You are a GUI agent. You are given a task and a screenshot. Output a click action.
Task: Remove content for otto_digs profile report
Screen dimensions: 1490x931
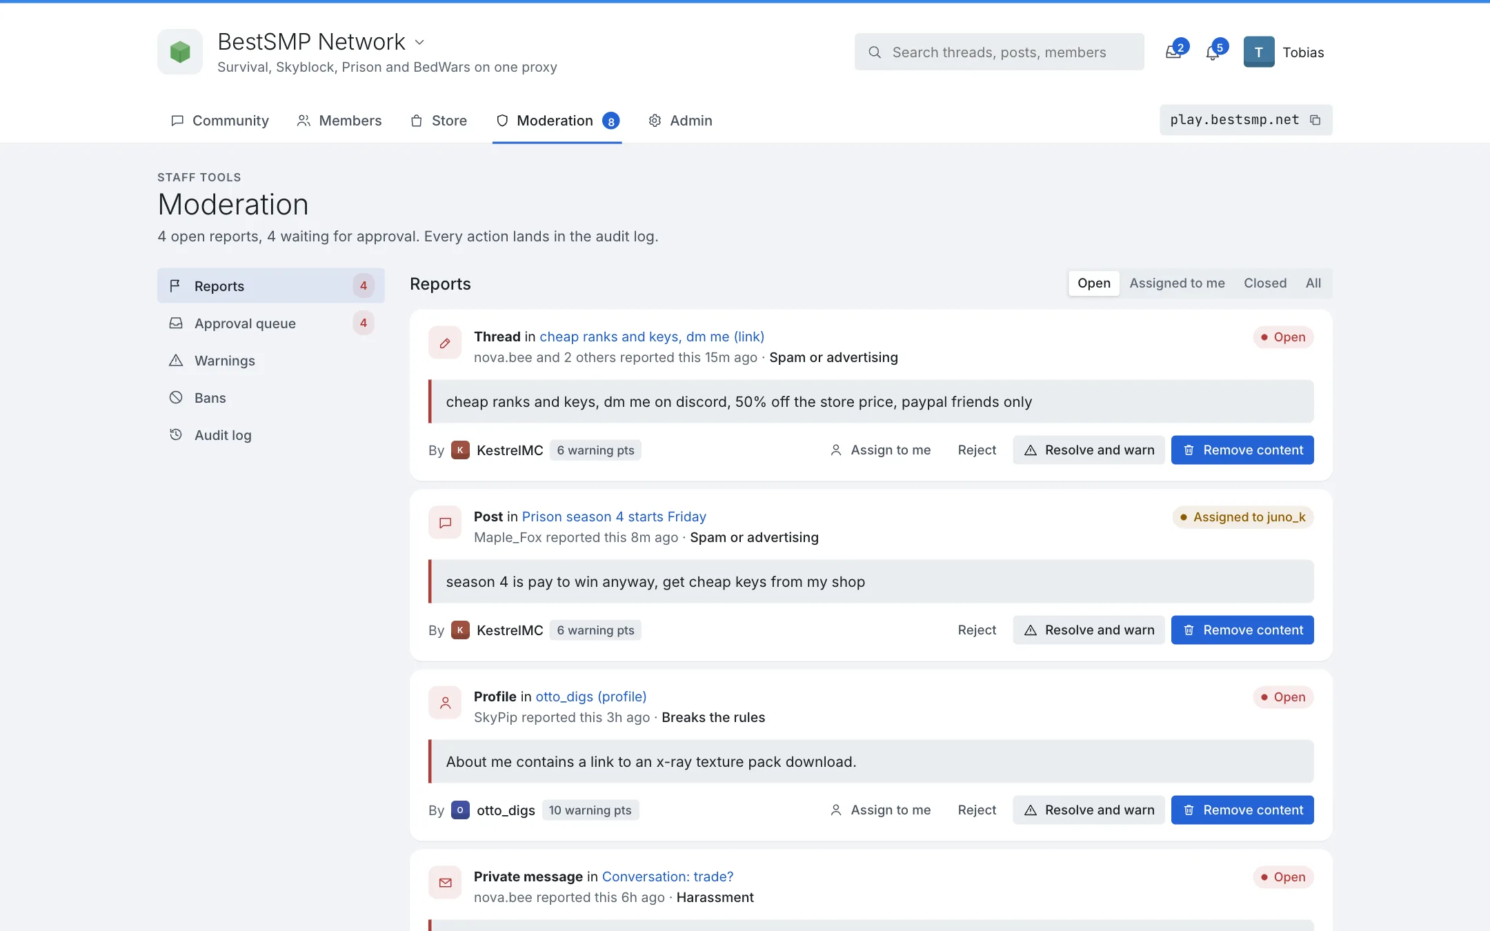point(1242,810)
